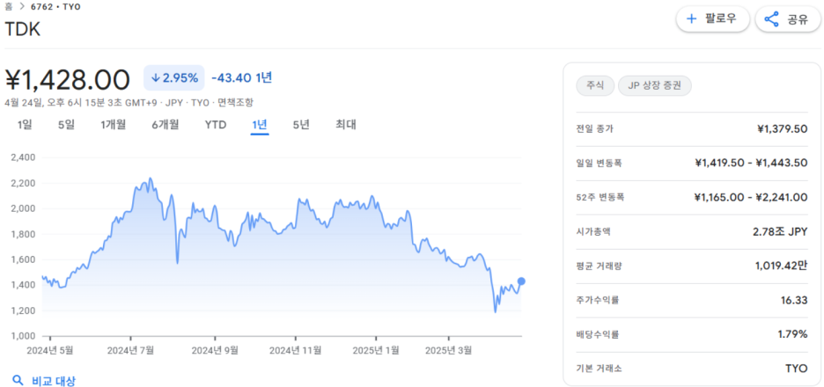Select the 1일 time range tab

coord(25,125)
